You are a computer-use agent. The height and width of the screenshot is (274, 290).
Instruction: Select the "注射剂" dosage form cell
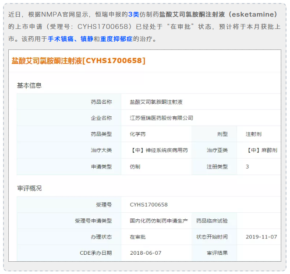pyautogui.click(x=254, y=134)
